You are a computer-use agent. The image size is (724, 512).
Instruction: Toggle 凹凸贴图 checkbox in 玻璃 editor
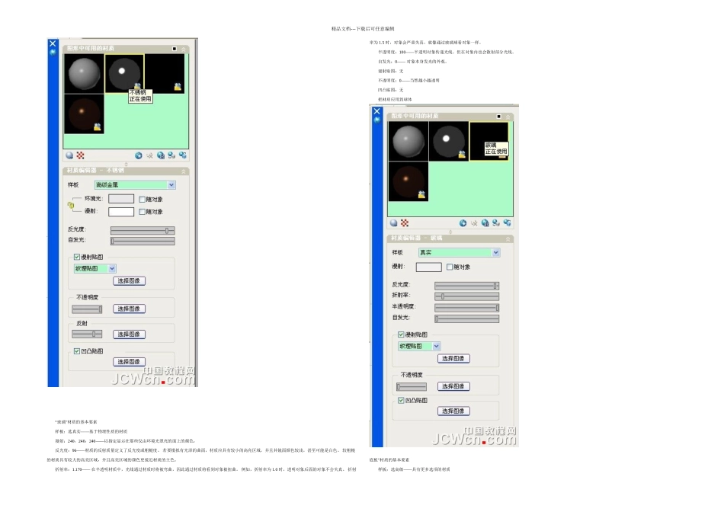point(401,400)
